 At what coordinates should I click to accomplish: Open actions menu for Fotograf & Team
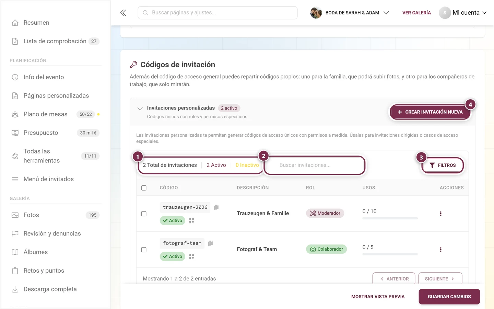(x=440, y=250)
